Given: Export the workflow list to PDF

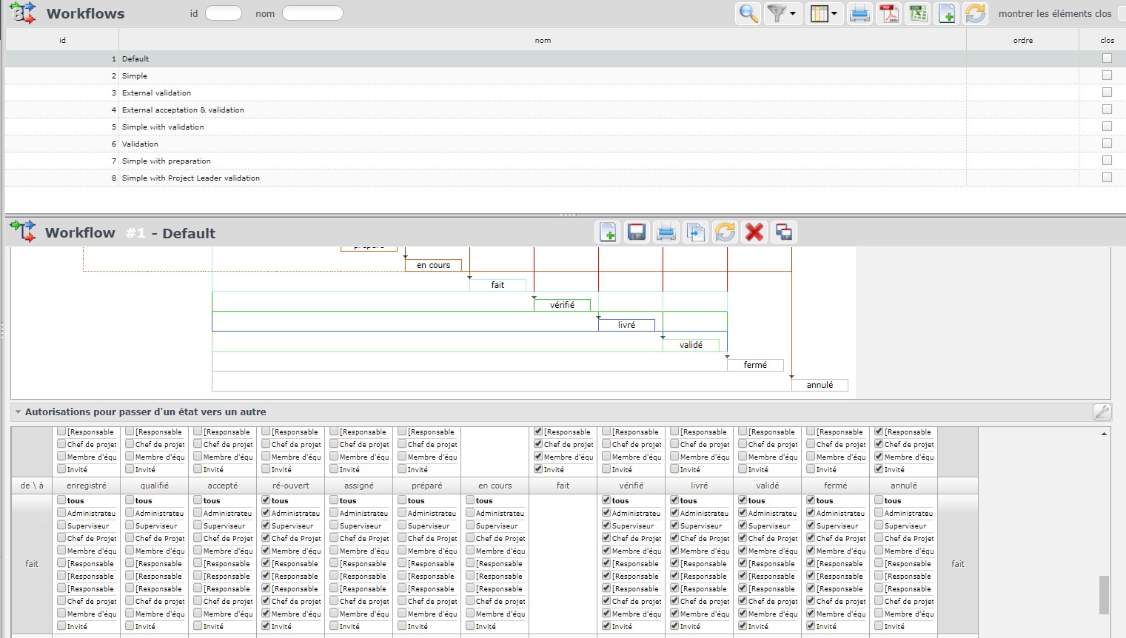Looking at the screenshot, I should coord(888,13).
